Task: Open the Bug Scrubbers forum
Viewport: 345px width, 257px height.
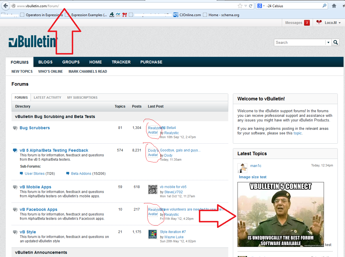Action: pyautogui.click(x=35, y=128)
